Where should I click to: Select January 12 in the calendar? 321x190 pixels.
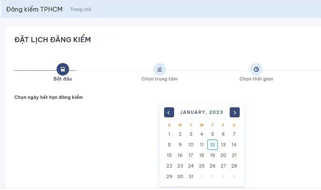pyautogui.click(x=213, y=144)
